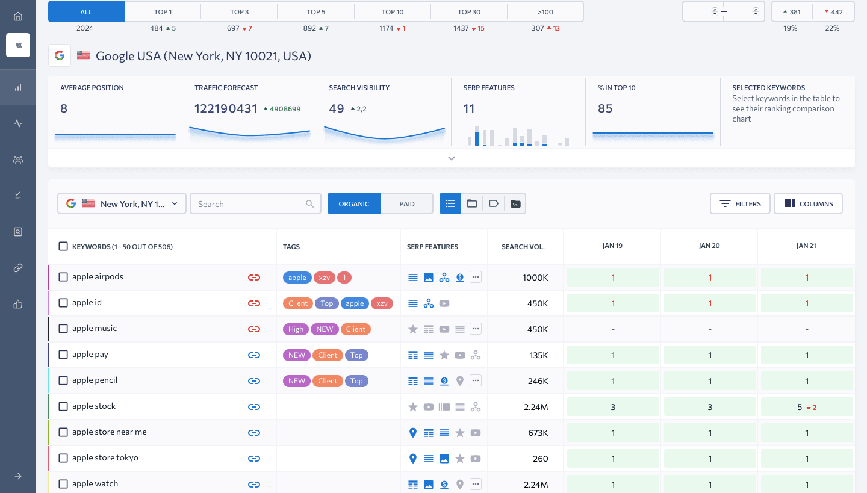Click the search magnifier icon in search box
The width and height of the screenshot is (867, 493).
309,204
